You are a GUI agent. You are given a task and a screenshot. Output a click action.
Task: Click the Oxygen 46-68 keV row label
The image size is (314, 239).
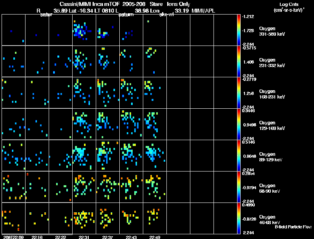click(x=270, y=220)
